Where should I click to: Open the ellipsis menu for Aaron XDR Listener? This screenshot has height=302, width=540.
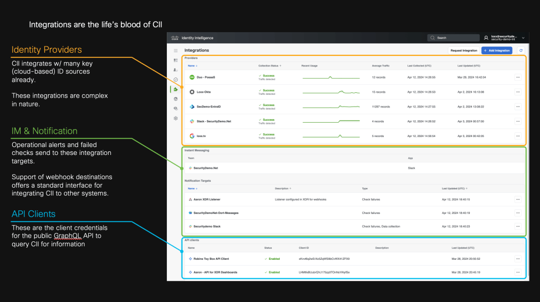[518, 199]
